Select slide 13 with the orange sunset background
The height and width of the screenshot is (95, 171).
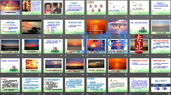pyautogui.click(x=96, y=27)
